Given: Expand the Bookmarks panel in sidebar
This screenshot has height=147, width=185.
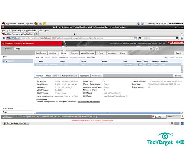Looking at the screenshot, I should pos(17,108).
